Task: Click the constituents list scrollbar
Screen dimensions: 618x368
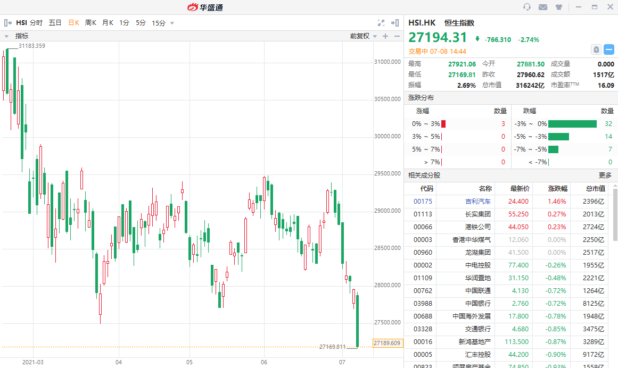Action: (x=615, y=214)
